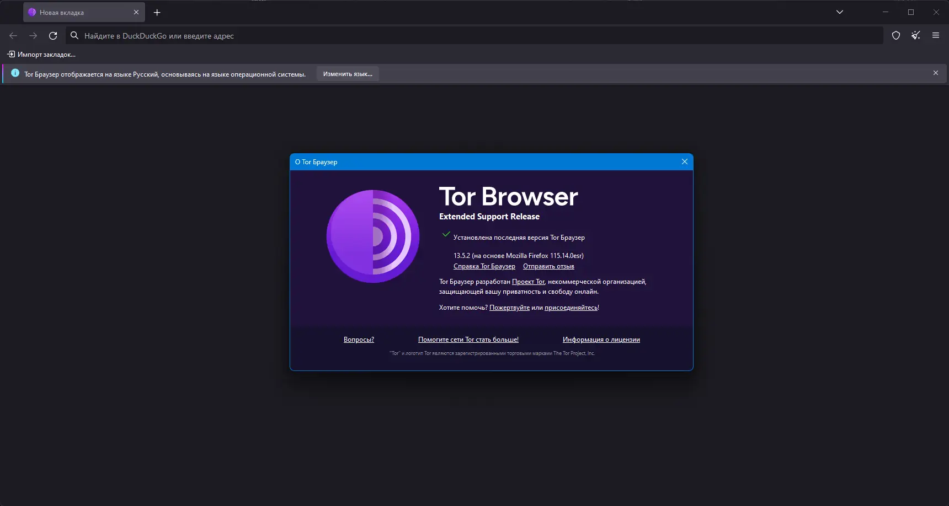
Task: Click 'Пожертвуйте' donate link
Action: 509,308
